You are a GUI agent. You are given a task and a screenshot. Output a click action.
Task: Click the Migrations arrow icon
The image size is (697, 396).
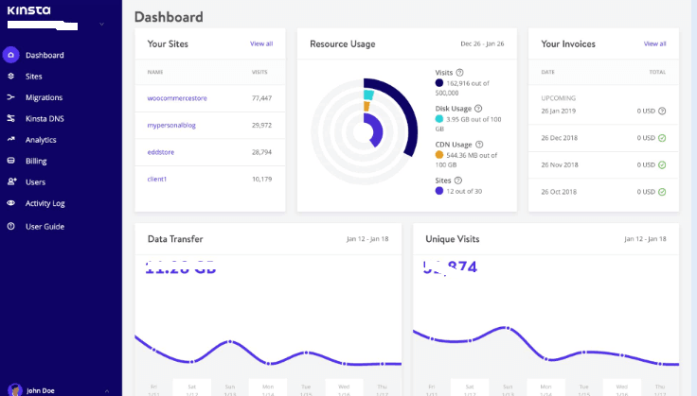point(10,97)
